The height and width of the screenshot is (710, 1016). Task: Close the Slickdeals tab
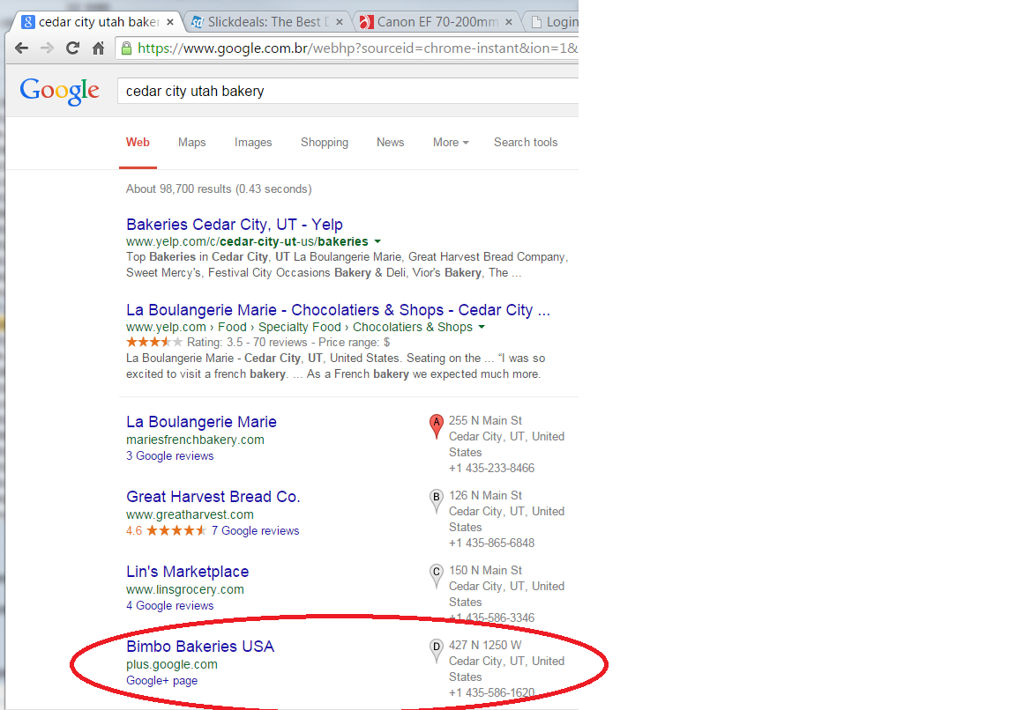tap(340, 22)
